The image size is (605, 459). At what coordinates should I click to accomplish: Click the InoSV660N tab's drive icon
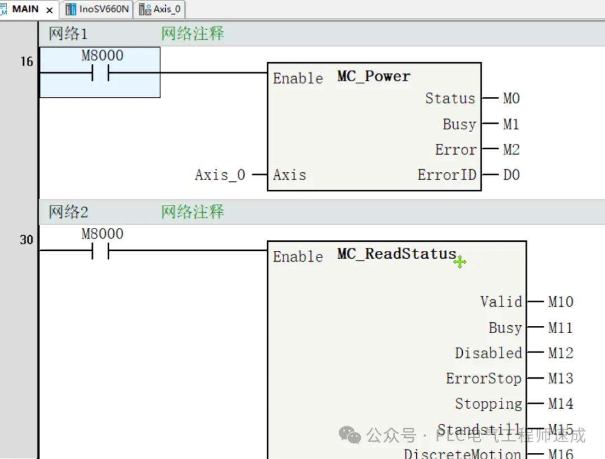71,10
